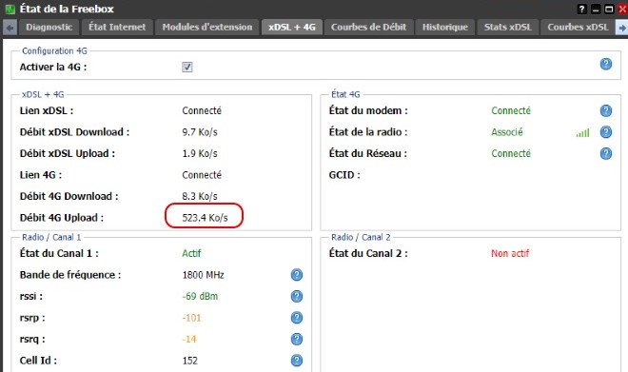Switch to the Historique tab
This screenshot has width=628, height=372.
pyautogui.click(x=445, y=28)
